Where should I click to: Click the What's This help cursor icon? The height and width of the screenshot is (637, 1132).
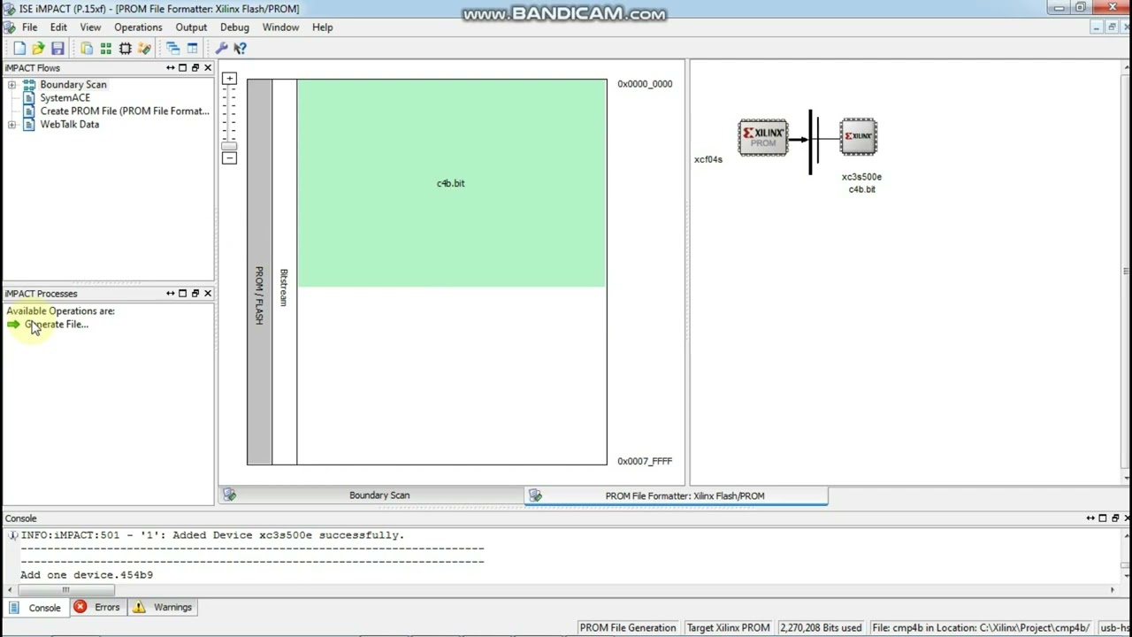(240, 49)
